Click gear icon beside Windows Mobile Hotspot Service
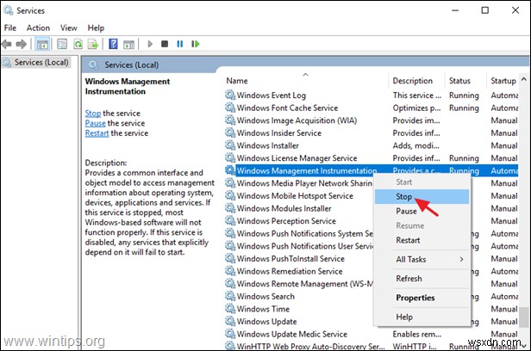 point(230,195)
